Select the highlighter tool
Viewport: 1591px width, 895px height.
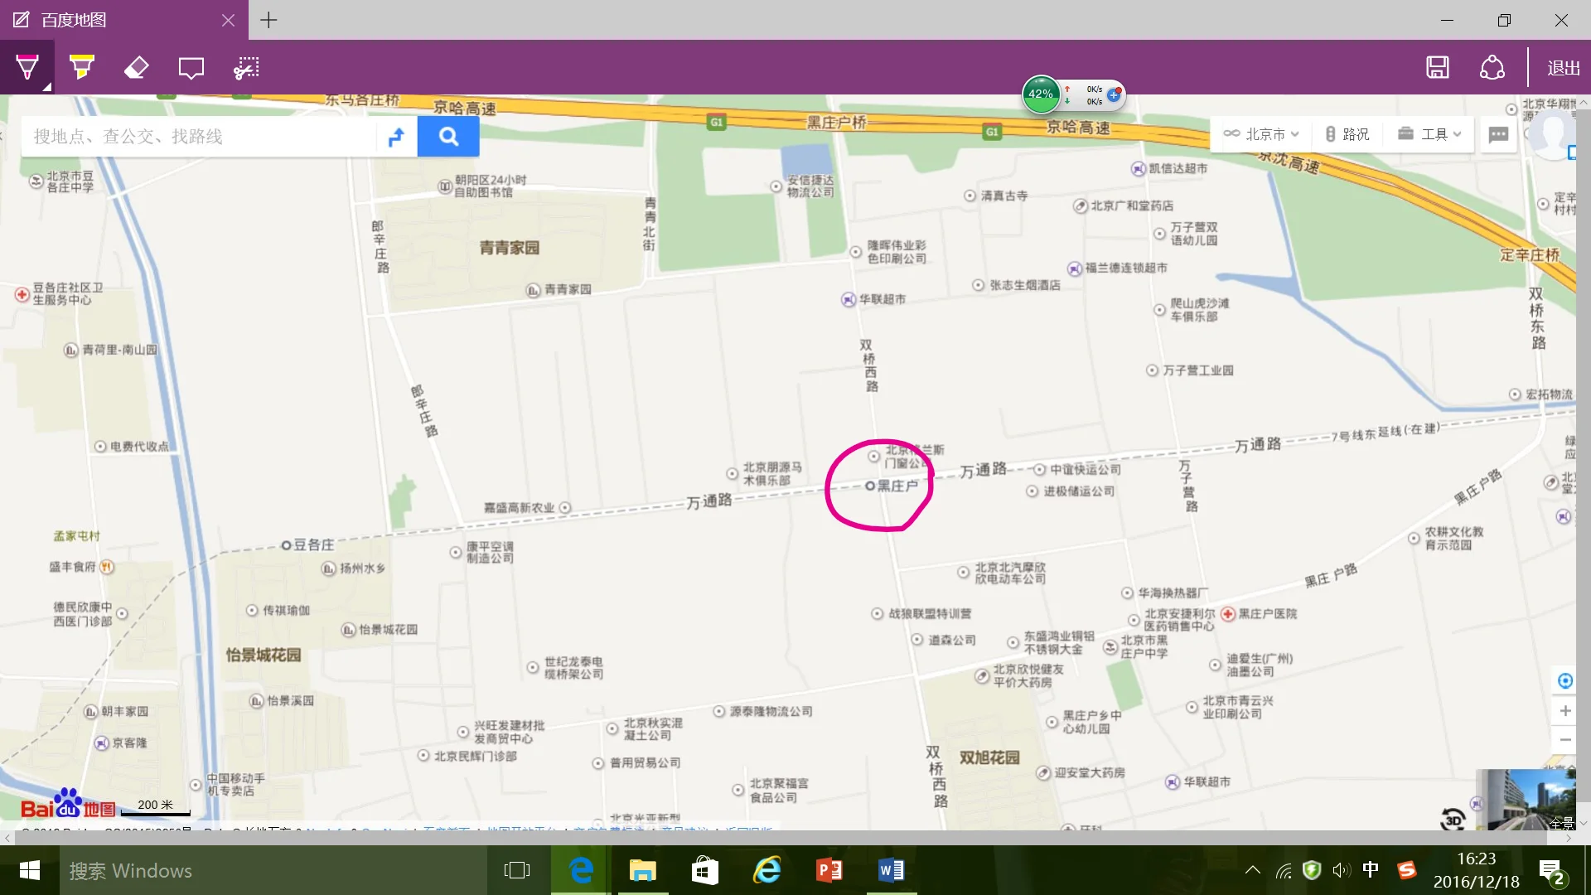[80, 67]
